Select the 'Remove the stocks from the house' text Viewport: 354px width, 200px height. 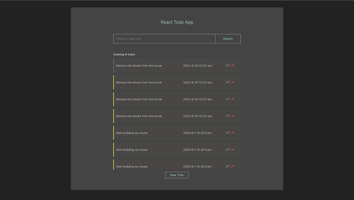coord(139,66)
